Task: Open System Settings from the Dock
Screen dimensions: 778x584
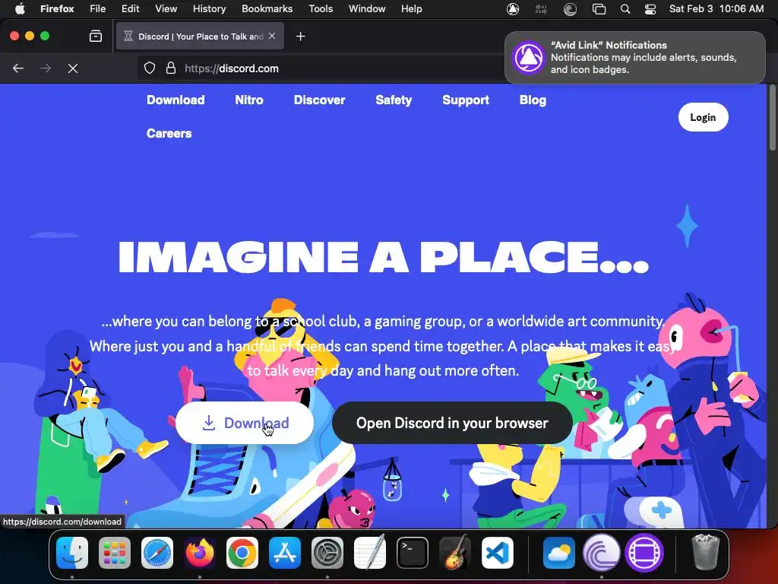Action: click(x=327, y=553)
